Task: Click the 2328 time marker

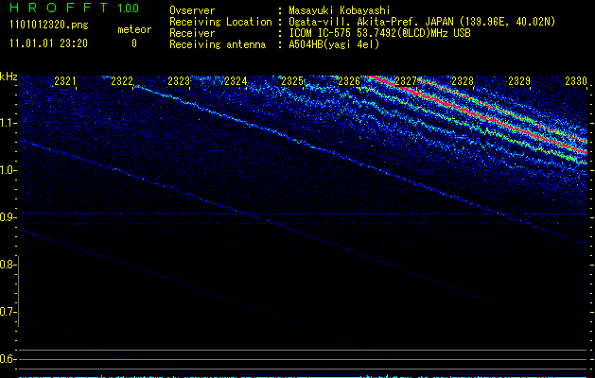Action: (463, 80)
